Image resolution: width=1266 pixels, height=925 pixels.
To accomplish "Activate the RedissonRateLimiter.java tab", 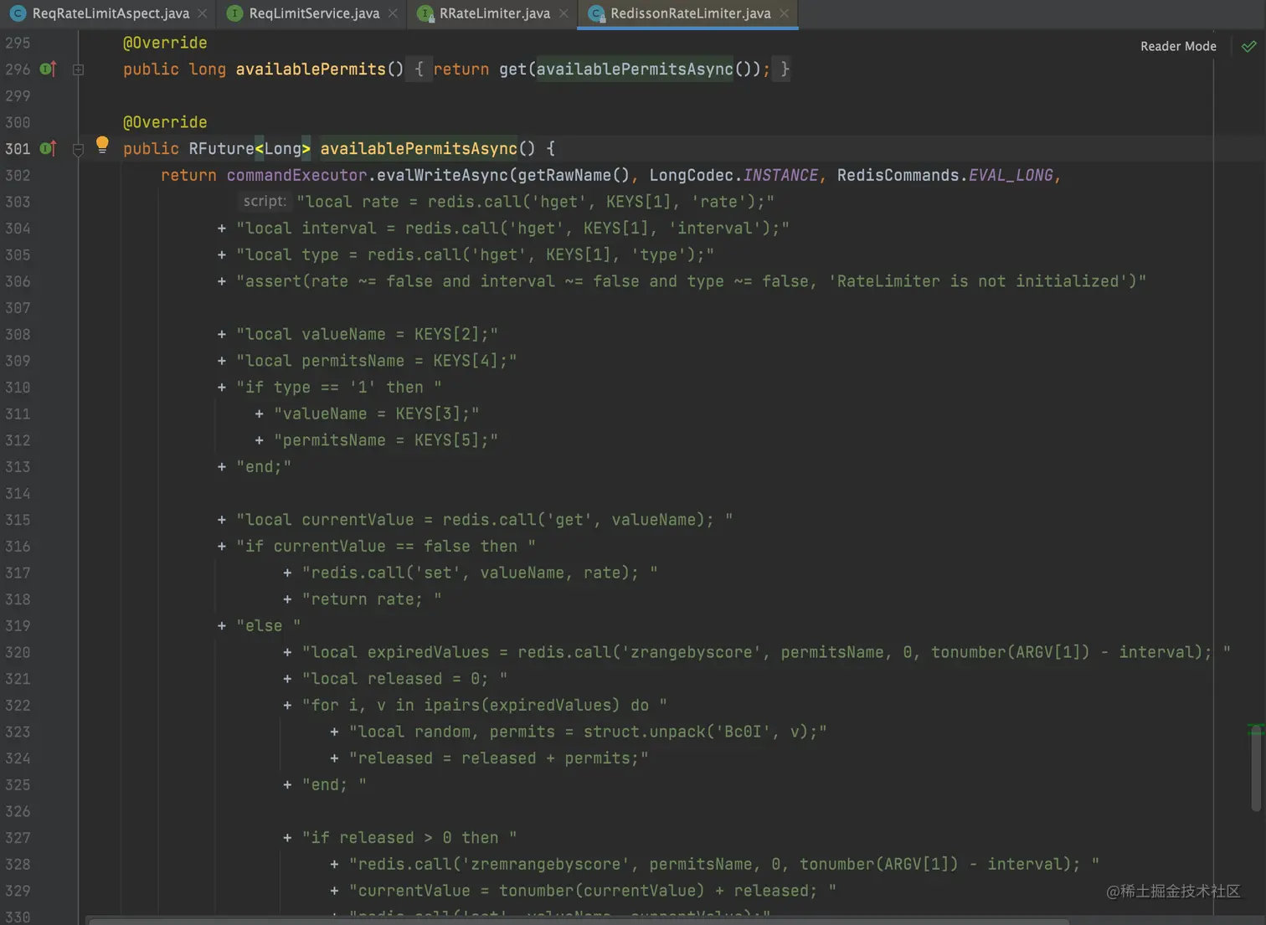I will point(690,13).
